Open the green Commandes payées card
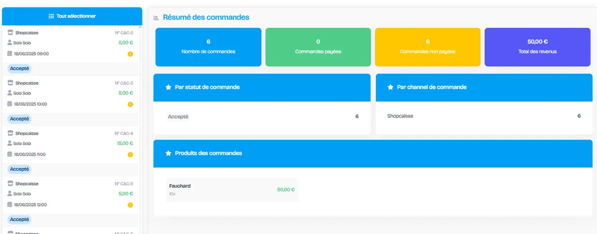 (x=318, y=47)
